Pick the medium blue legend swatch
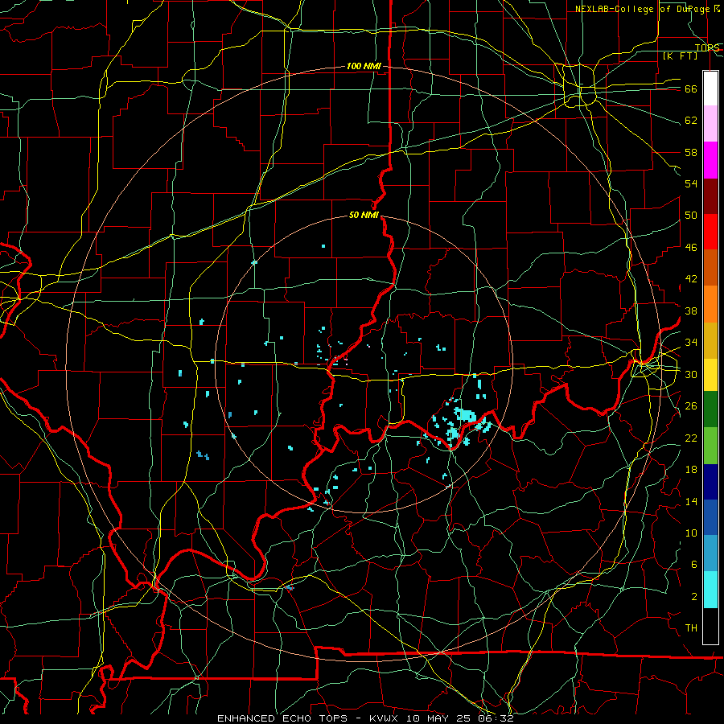The width and height of the screenshot is (724, 724). coord(710,518)
